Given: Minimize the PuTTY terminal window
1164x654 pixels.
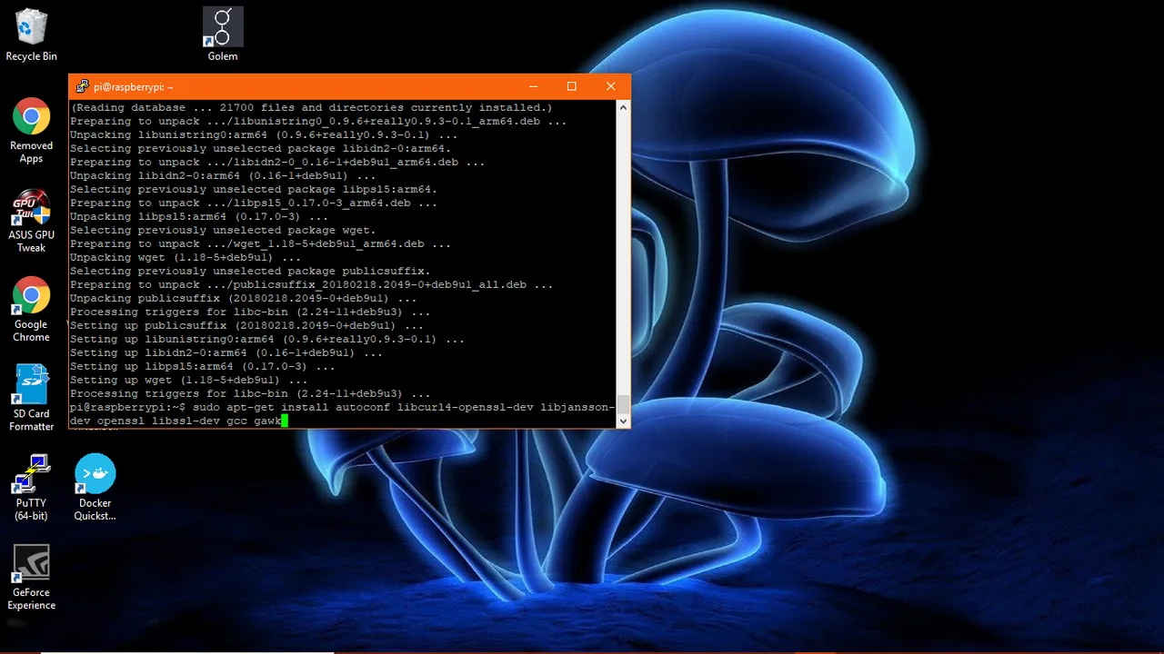Looking at the screenshot, I should [x=532, y=86].
